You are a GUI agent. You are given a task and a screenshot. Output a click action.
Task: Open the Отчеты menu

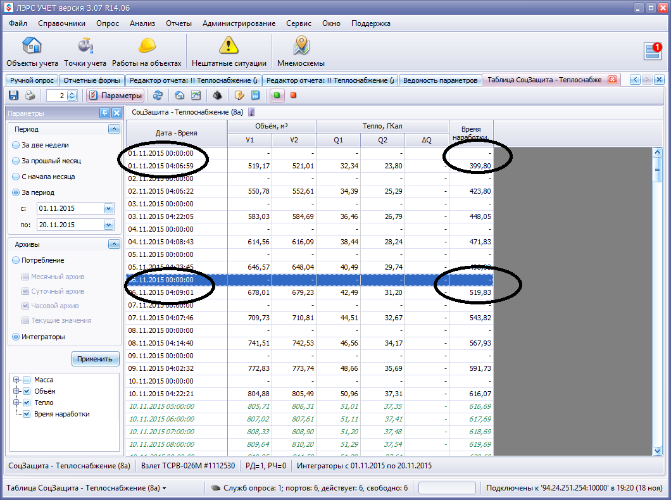tap(179, 23)
